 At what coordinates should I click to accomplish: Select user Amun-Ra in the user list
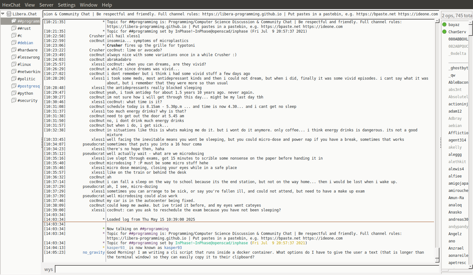click(456, 198)
